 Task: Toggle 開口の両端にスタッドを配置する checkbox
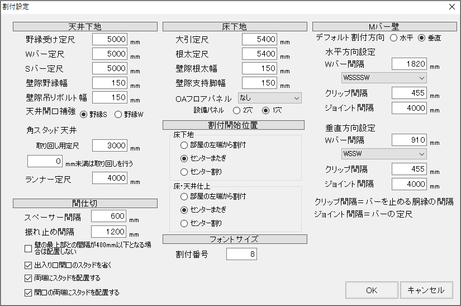[x=28, y=292]
